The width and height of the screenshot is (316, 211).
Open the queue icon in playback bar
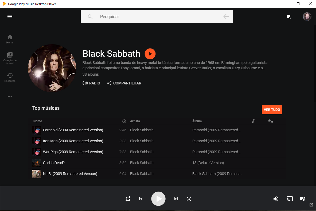click(303, 199)
